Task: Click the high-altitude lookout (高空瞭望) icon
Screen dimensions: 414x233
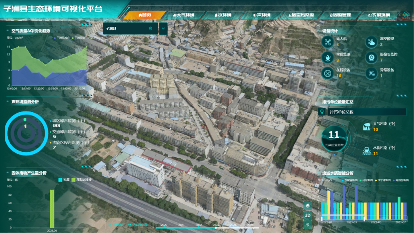Action: point(371,42)
